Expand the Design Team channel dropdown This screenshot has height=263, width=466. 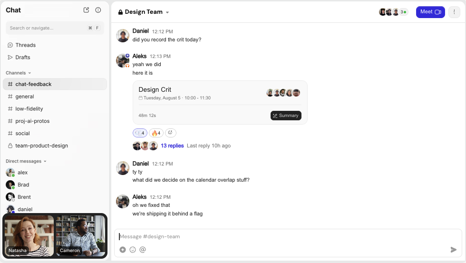point(167,12)
